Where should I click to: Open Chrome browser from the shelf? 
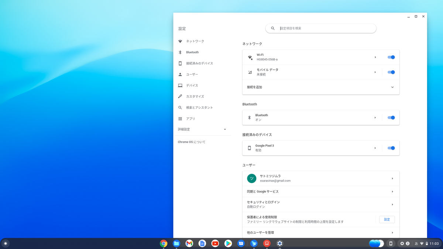pos(164,243)
